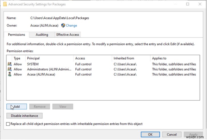207x140 pixels.
Task: Click the Cancel button
Action: pyautogui.click(x=172, y=135)
